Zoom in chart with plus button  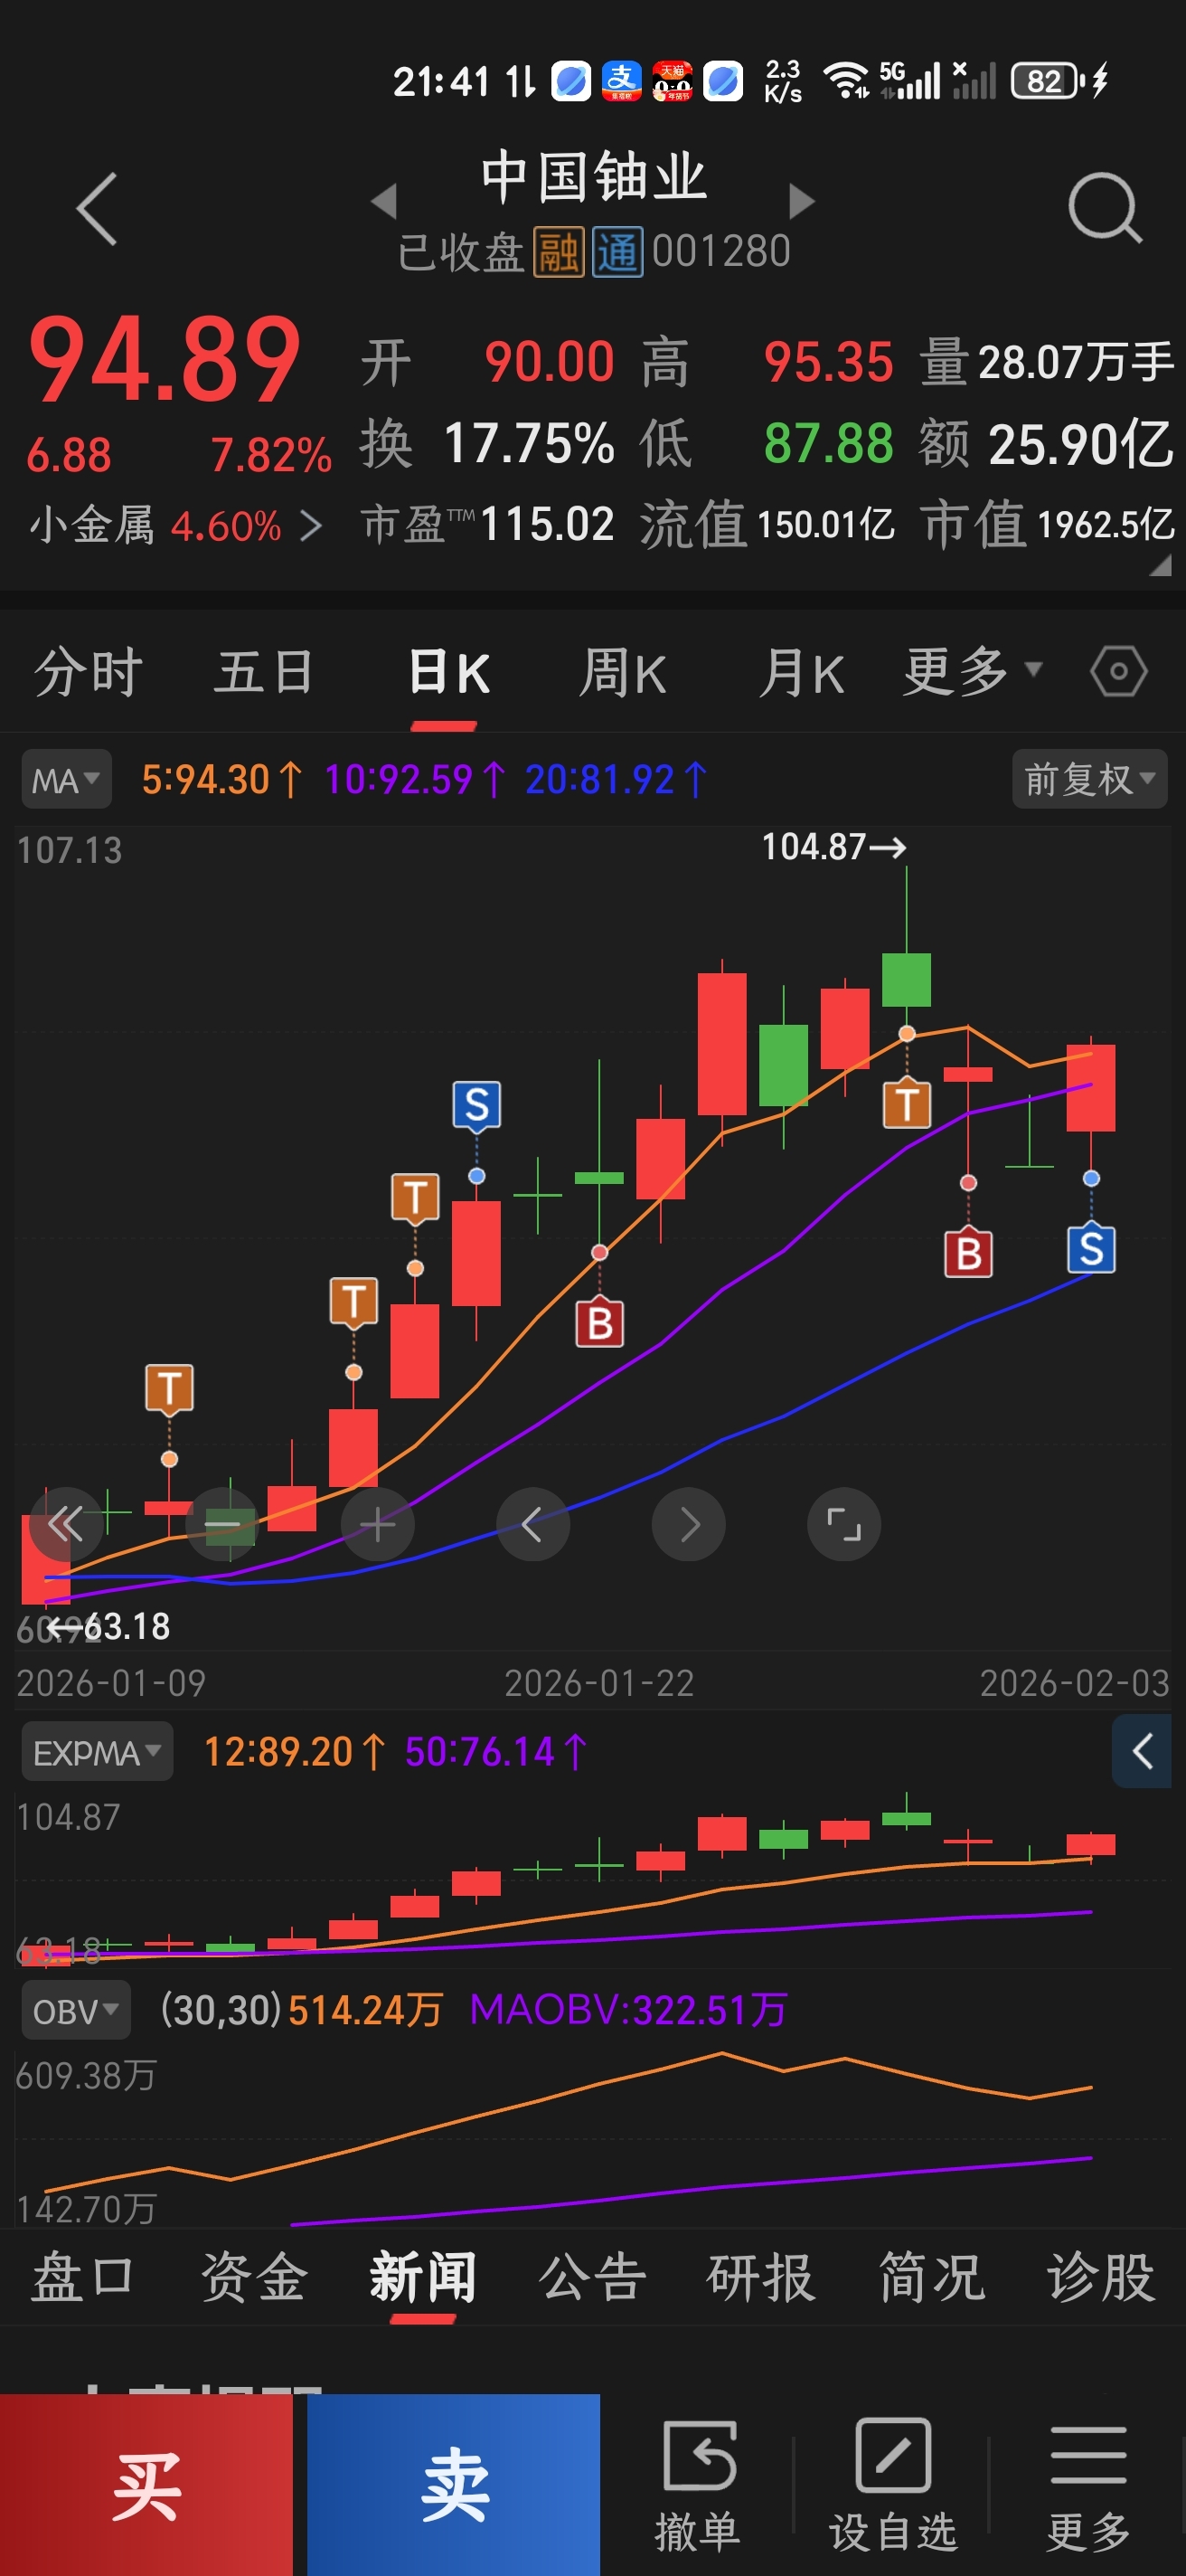pyautogui.click(x=378, y=1524)
